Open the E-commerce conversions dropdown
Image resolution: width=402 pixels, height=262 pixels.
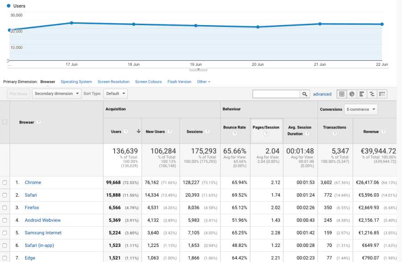(361, 109)
